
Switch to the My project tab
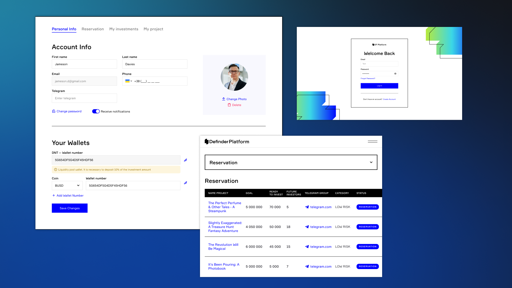[153, 29]
